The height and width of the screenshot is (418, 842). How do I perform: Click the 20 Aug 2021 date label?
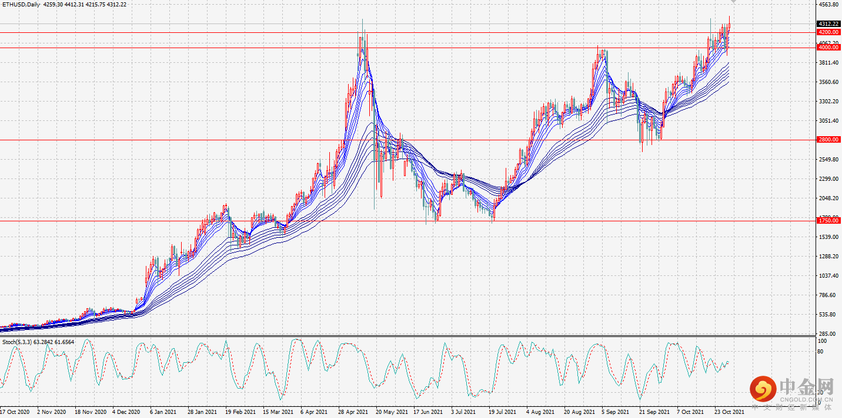[x=579, y=412]
